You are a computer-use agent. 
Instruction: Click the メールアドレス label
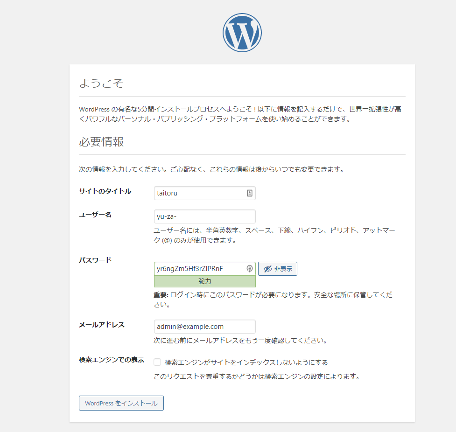click(102, 325)
